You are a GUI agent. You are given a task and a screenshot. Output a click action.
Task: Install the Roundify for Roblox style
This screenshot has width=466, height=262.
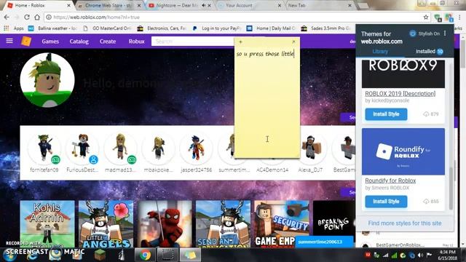[386, 202]
